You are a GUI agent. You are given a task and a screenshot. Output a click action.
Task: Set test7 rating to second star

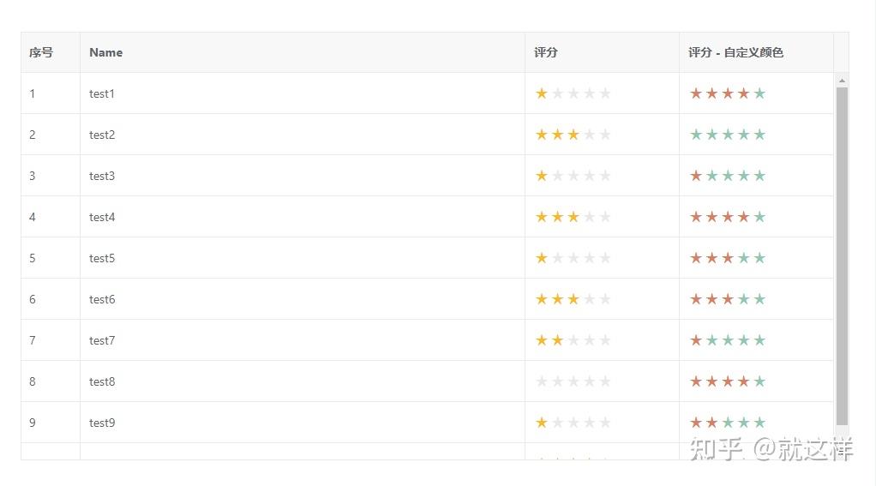point(557,340)
